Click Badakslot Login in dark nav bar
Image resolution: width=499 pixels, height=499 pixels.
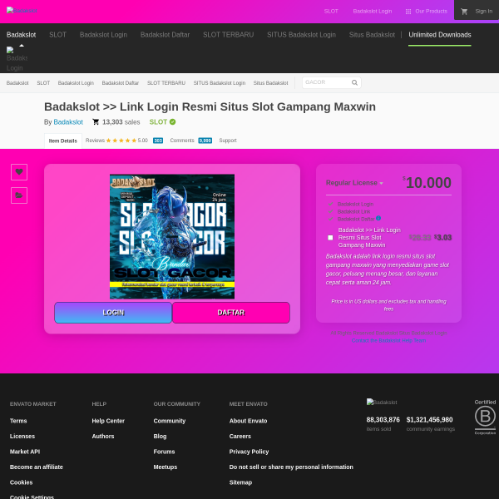pyautogui.click(x=103, y=35)
